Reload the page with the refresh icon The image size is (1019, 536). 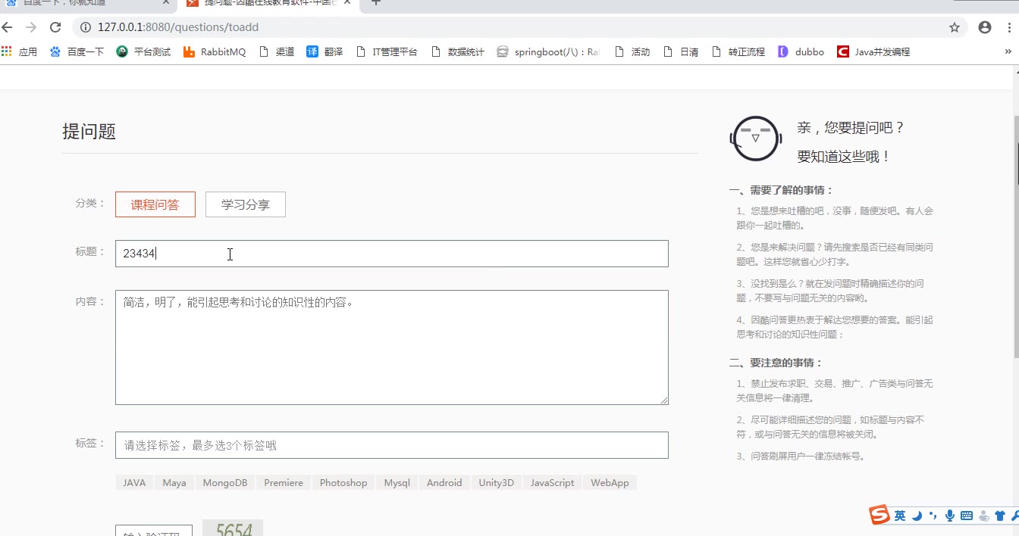pyautogui.click(x=55, y=27)
